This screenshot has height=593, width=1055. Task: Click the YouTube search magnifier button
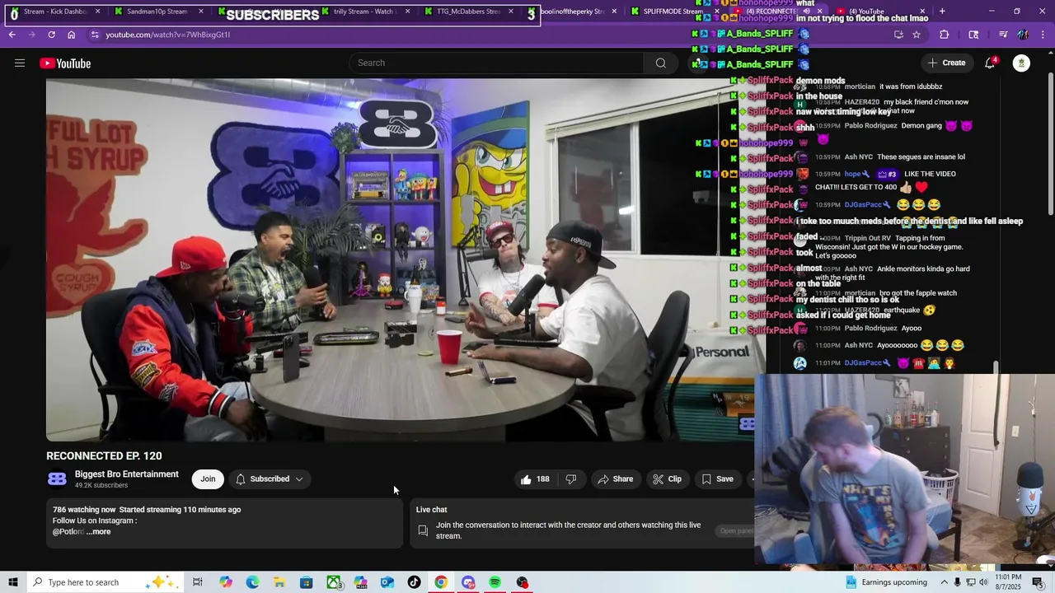(660, 63)
